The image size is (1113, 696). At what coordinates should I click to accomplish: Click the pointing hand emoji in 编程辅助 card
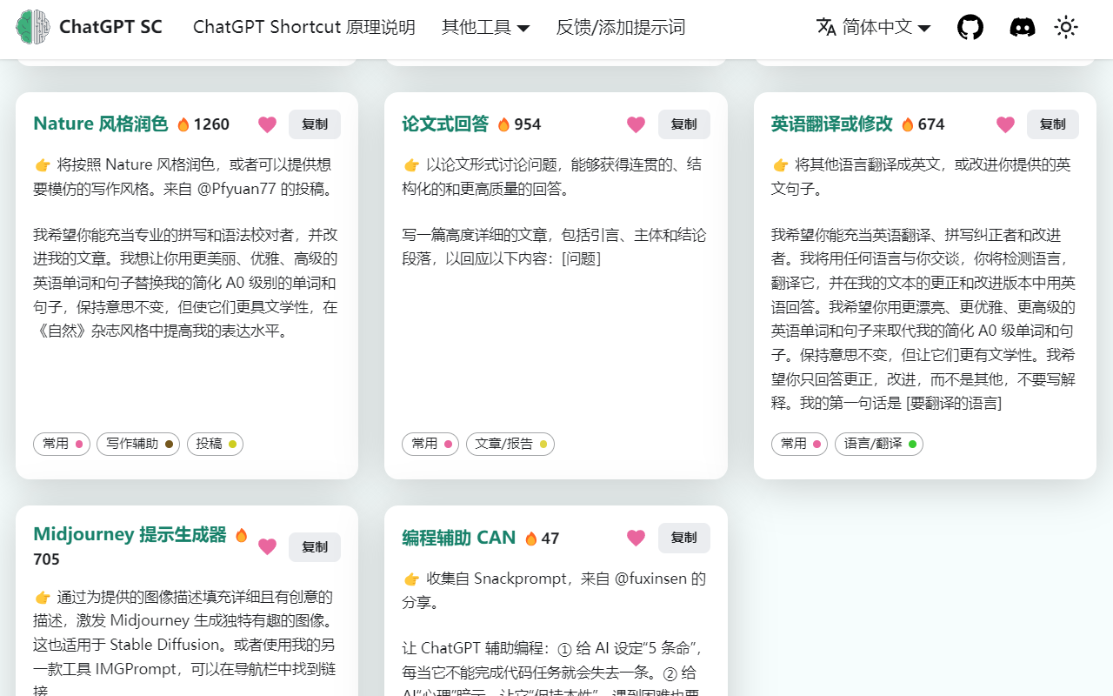(x=411, y=579)
